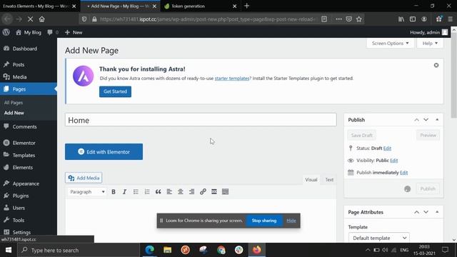This screenshot has height=257, width=457.
Task: Open All Pages submenu item
Action: point(14,103)
